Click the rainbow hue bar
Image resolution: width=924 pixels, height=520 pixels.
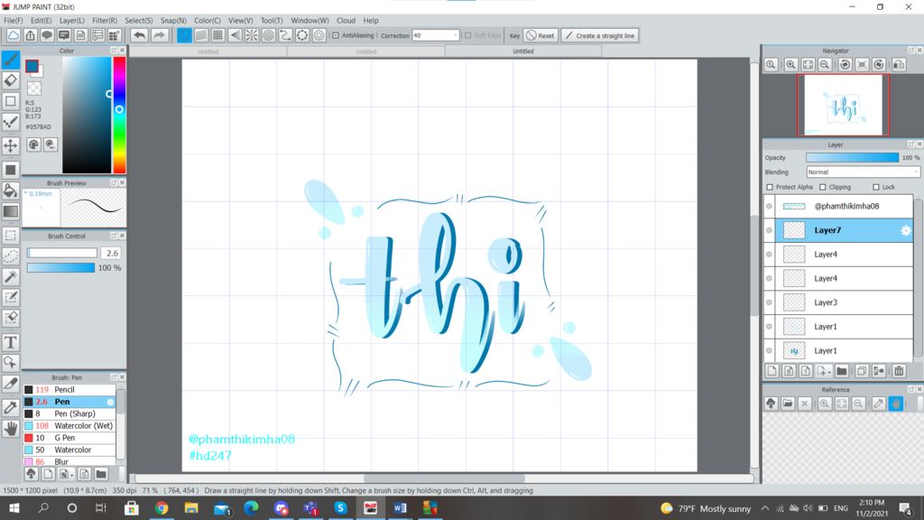119,115
